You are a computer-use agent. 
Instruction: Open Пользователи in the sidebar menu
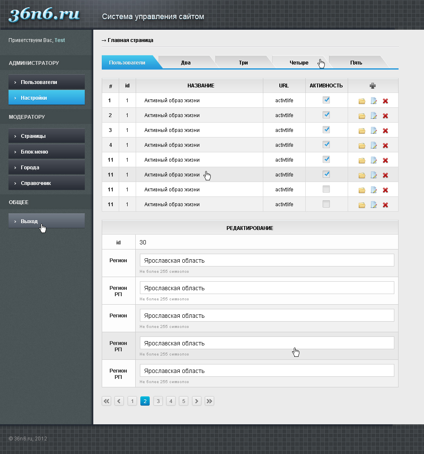[47, 82]
